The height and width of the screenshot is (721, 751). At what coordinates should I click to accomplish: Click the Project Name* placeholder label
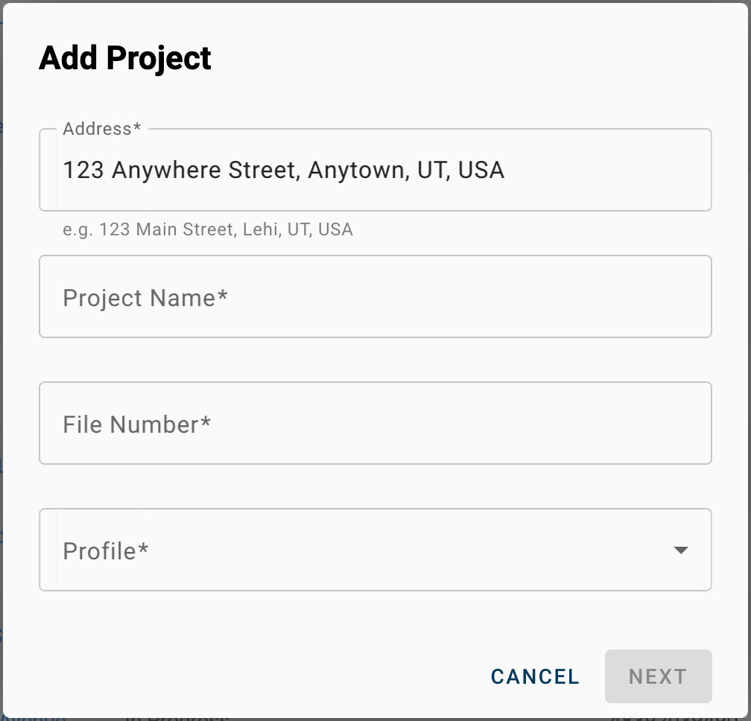[145, 298]
